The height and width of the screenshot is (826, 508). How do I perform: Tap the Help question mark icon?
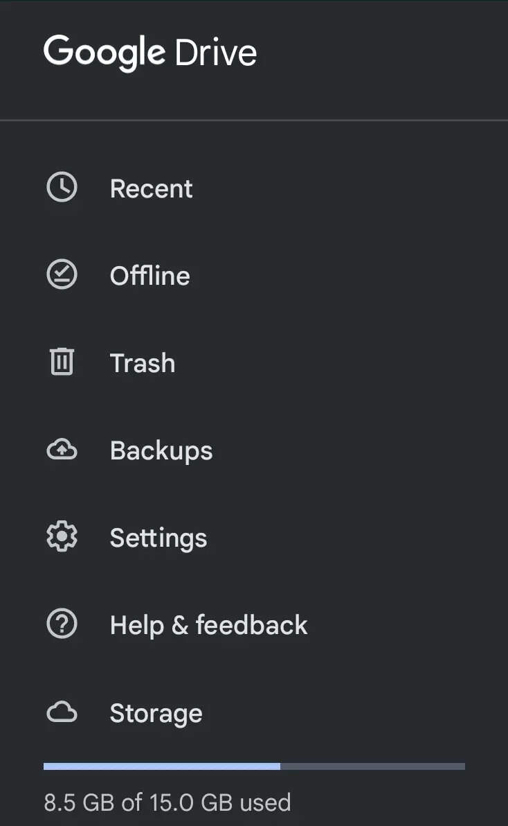click(62, 624)
